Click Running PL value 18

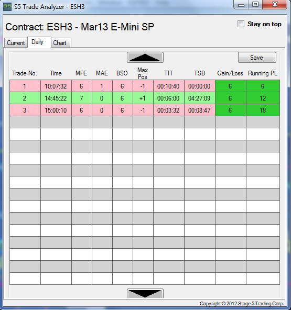pyautogui.click(x=263, y=110)
